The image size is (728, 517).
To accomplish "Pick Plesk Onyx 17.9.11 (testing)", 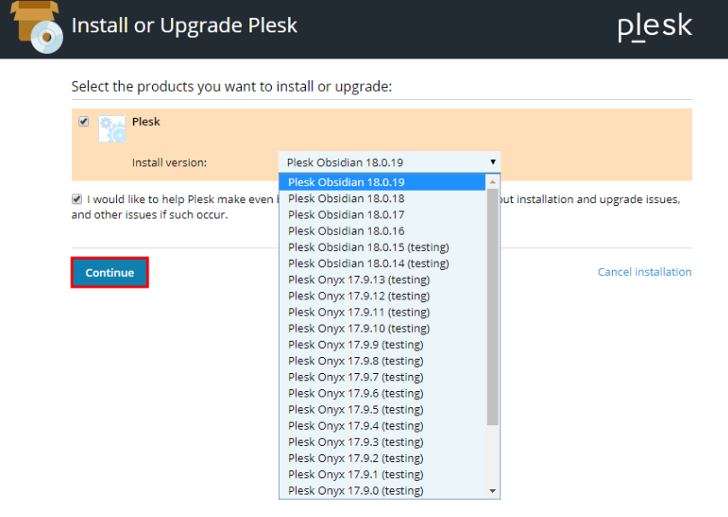I will (x=382, y=312).
